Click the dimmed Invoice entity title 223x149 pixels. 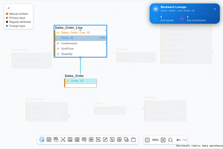pos(122,49)
